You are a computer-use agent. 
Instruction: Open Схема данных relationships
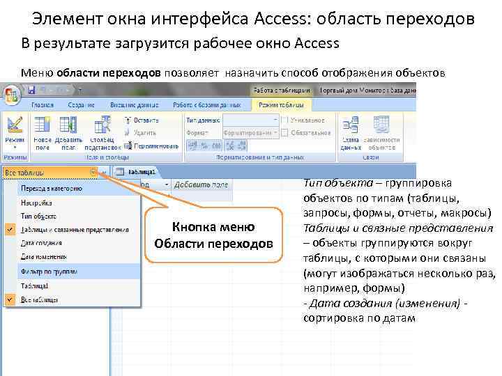(351, 134)
